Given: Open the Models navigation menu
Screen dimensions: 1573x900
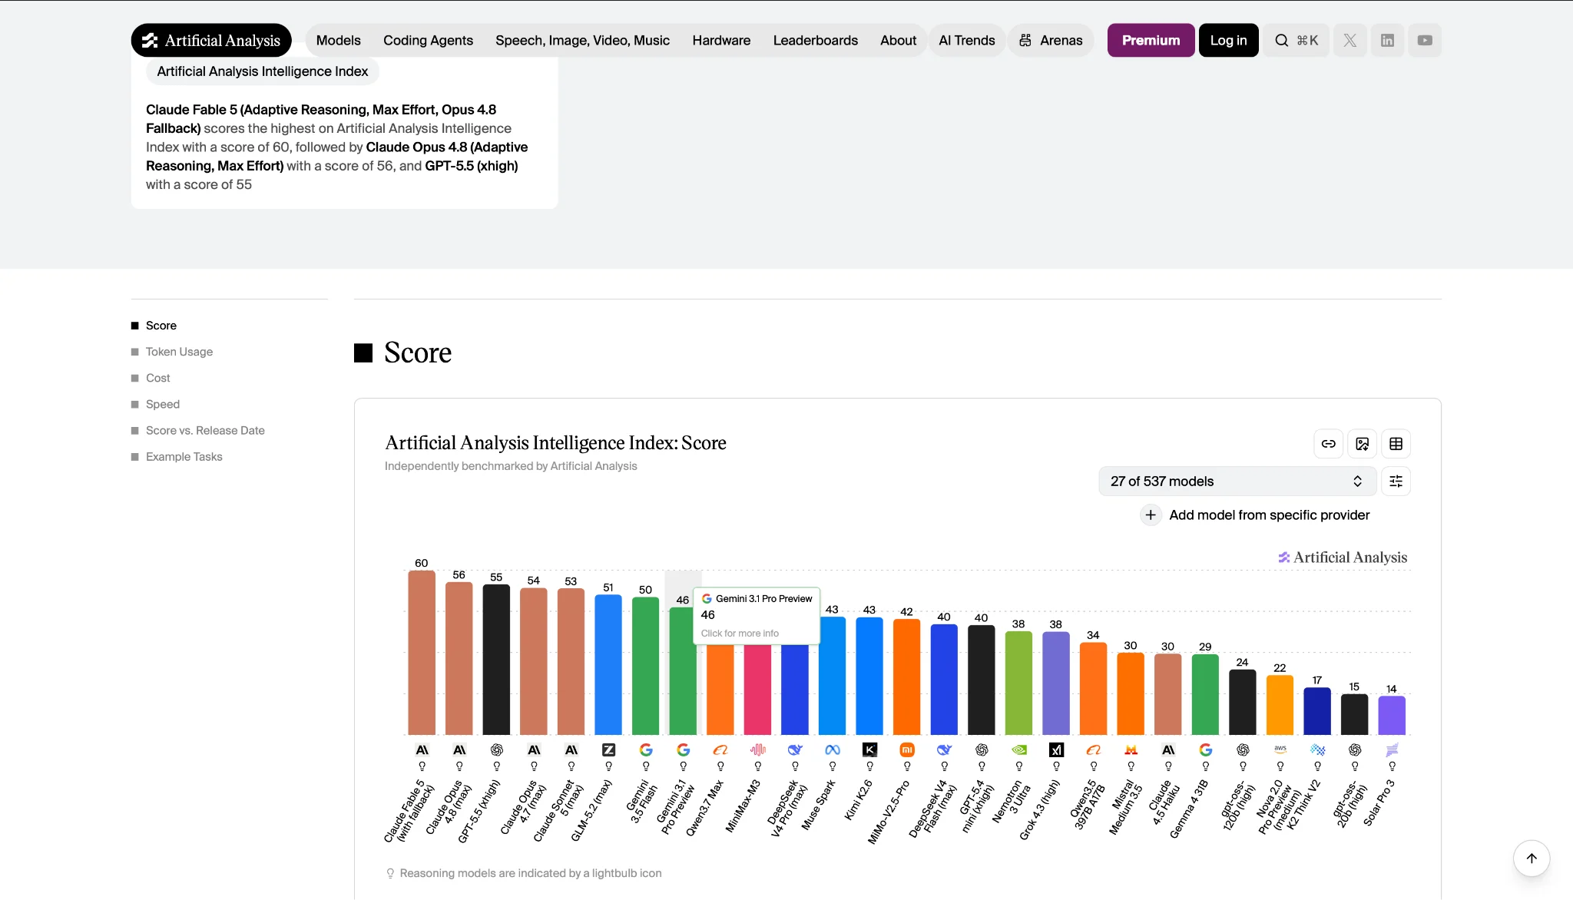Looking at the screenshot, I should (x=338, y=41).
